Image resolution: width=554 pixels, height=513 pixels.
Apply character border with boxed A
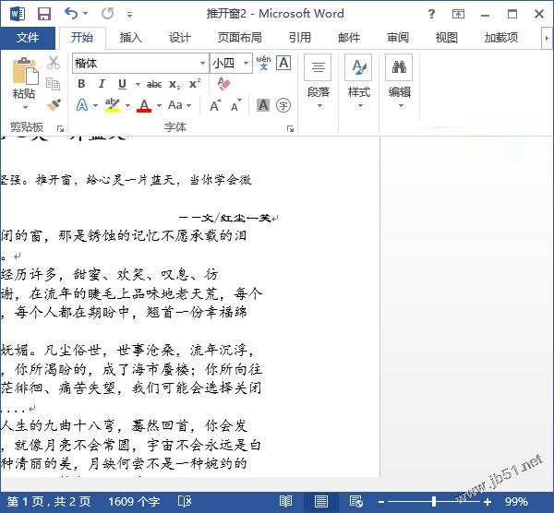tap(283, 63)
